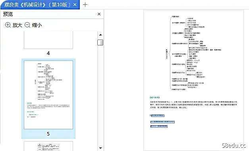Click the first highlighted blue heading on the page

click(158, 115)
